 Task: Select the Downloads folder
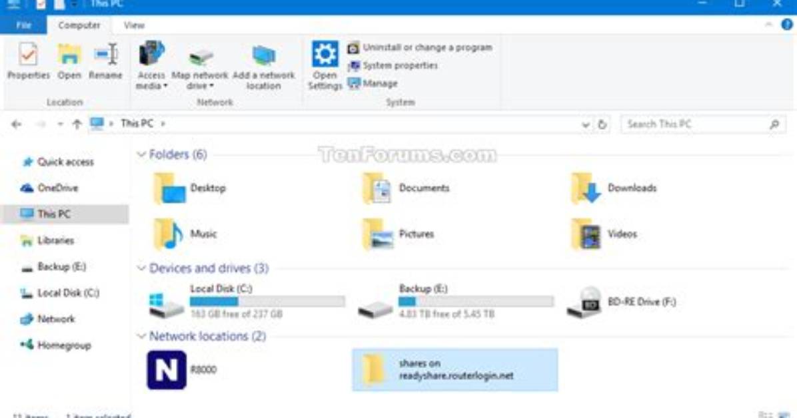click(614, 188)
